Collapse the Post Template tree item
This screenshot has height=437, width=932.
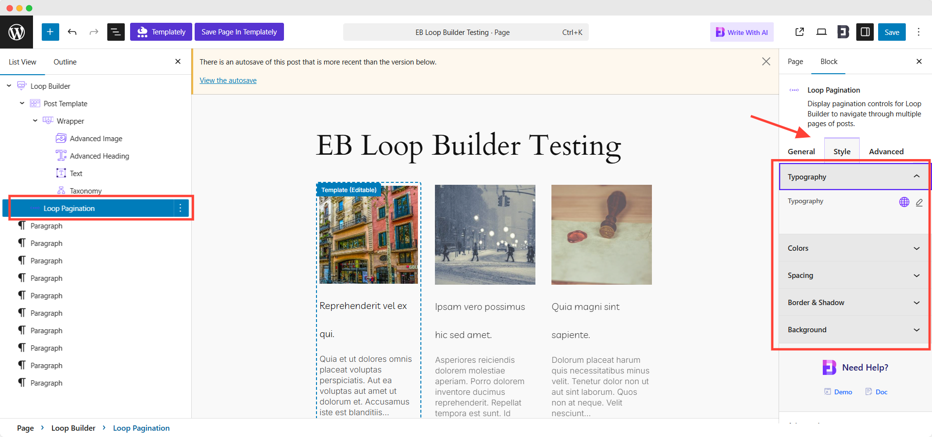pyautogui.click(x=22, y=103)
